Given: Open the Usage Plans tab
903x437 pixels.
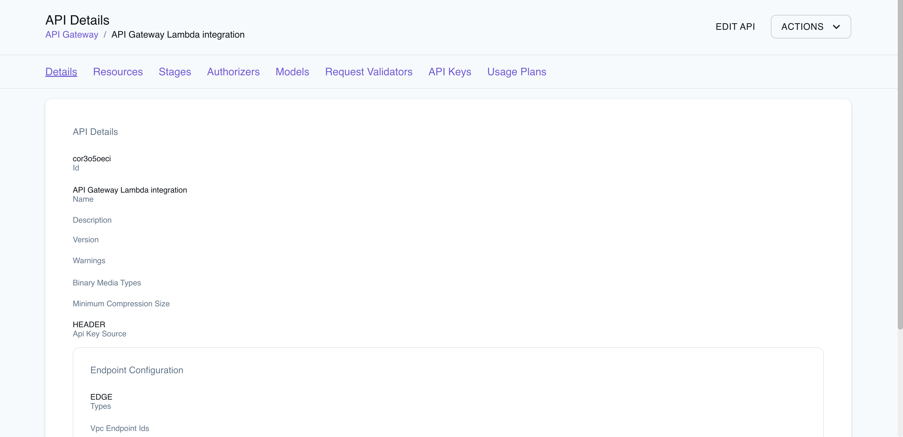Looking at the screenshot, I should click(516, 71).
